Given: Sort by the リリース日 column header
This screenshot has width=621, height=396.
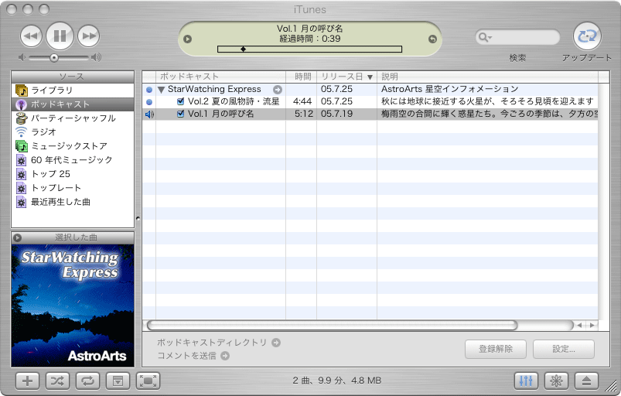Looking at the screenshot, I should (346, 77).
